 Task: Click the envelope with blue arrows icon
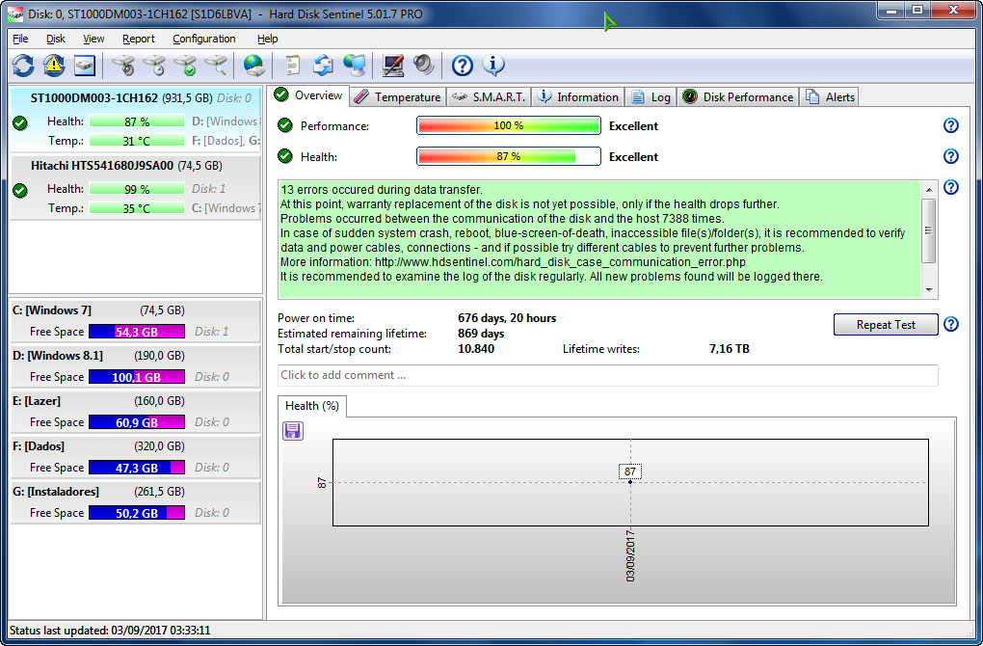[324, 66]
